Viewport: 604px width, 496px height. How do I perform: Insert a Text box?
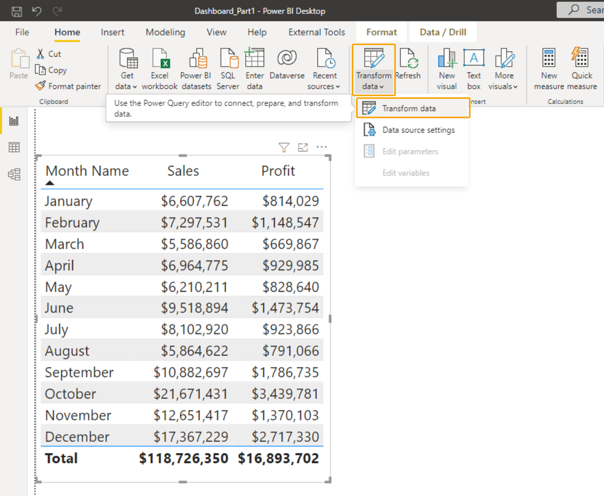point(474,69)
